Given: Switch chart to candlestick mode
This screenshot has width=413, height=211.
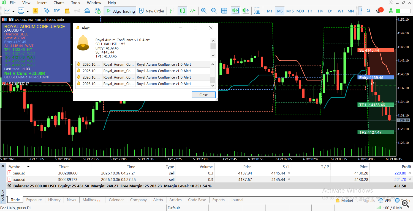Looking at the screenshot, I should click(x=182, y=11).
